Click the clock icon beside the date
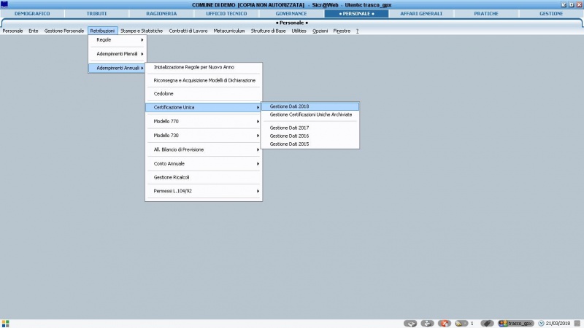 541,324
